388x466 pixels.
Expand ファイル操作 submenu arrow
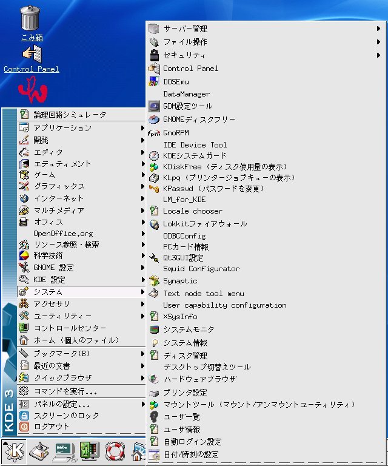378,42
